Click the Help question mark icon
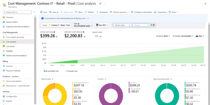 pyautogui.click(x=170, y=12)
